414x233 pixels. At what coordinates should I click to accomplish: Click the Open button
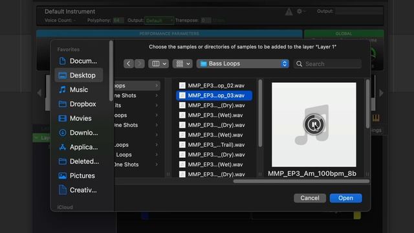click(x=345, y=198)
